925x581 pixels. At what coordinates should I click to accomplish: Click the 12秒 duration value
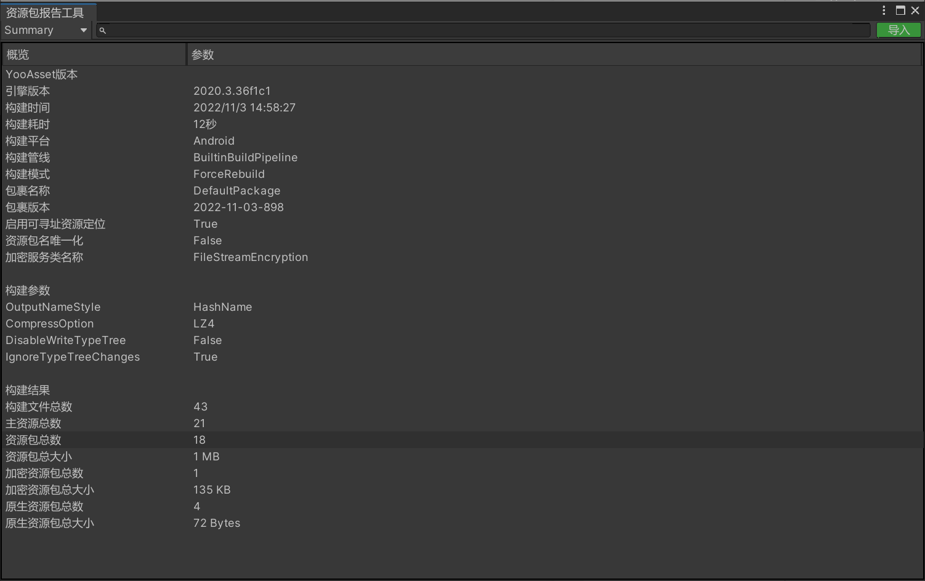click(205, 124)
